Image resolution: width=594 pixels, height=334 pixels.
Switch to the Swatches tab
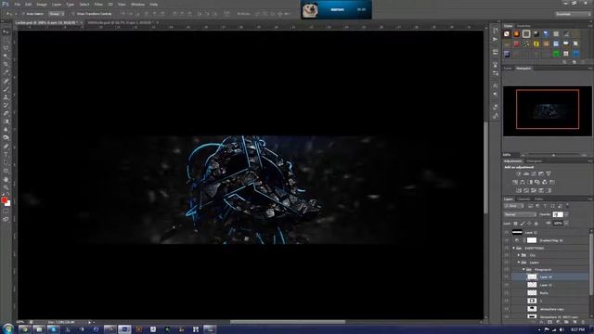pyautogui.click(x=523, y=26)
